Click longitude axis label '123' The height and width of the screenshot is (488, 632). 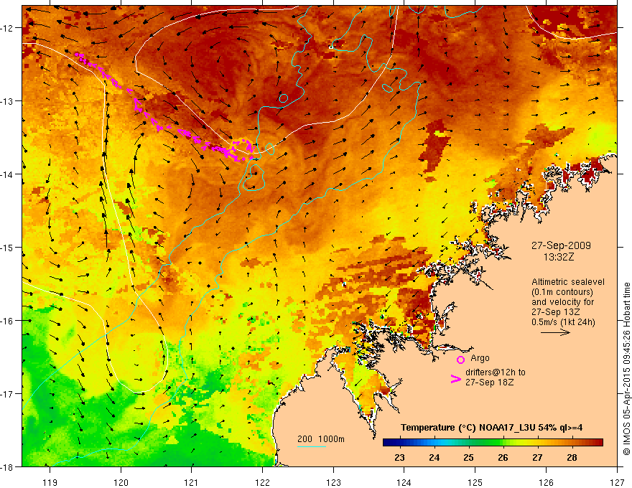tap(333, 482)
